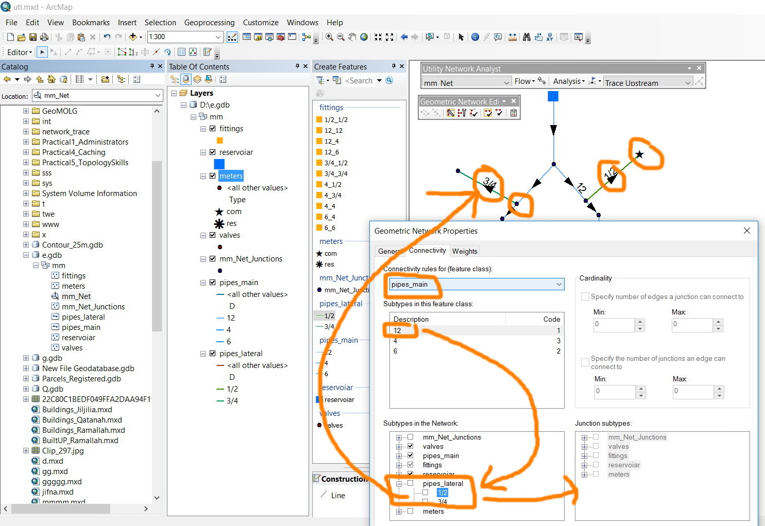Open the Trace Upstream task dropdown
The width and height of the screenshot is (765, 526).
pos(687,82)
